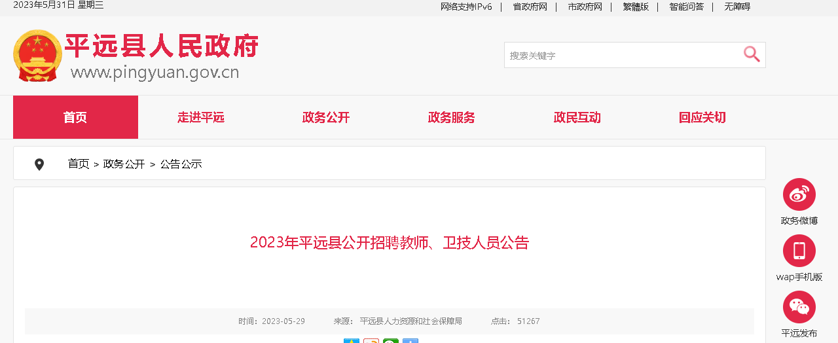838x343 pixels.
Task: Click the publish date 2023-05-29
Action: (283, 321)
